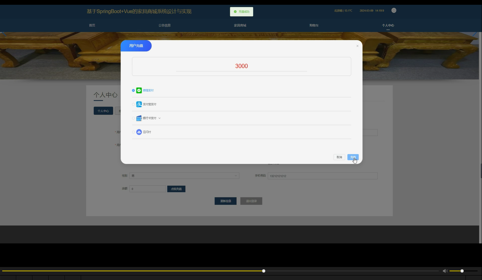Open the 性别 gender dropdown showing 男
The width and height of the screenshot is (482, 280).
click(184, 176)
